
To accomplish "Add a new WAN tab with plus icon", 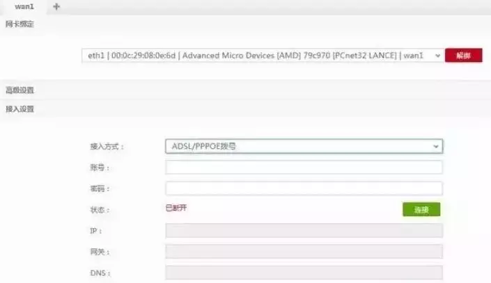I will click(x=56, y=6).
